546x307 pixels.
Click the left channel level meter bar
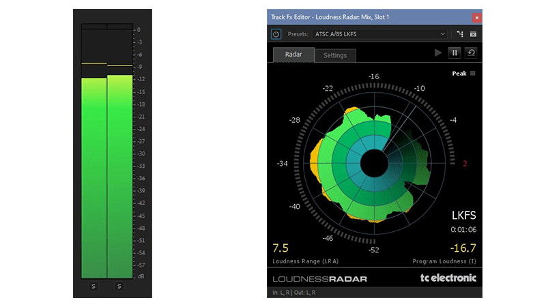[94, 153]
